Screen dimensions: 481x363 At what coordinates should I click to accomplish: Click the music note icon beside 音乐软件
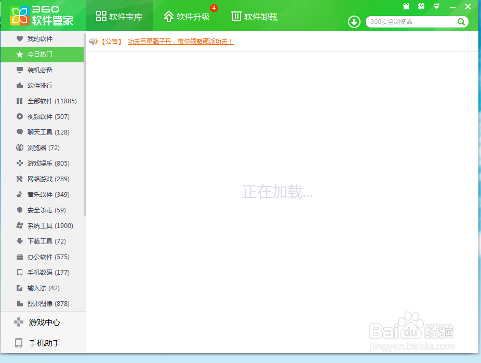20,194
